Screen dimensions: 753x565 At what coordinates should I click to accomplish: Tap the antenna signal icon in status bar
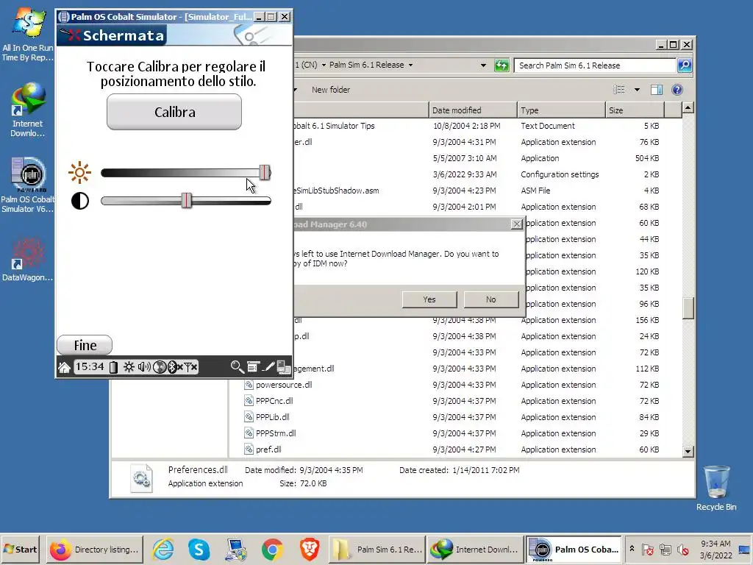(x=190, y=368)
